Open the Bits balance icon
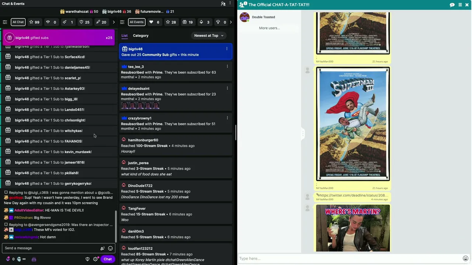 [8, 259]
